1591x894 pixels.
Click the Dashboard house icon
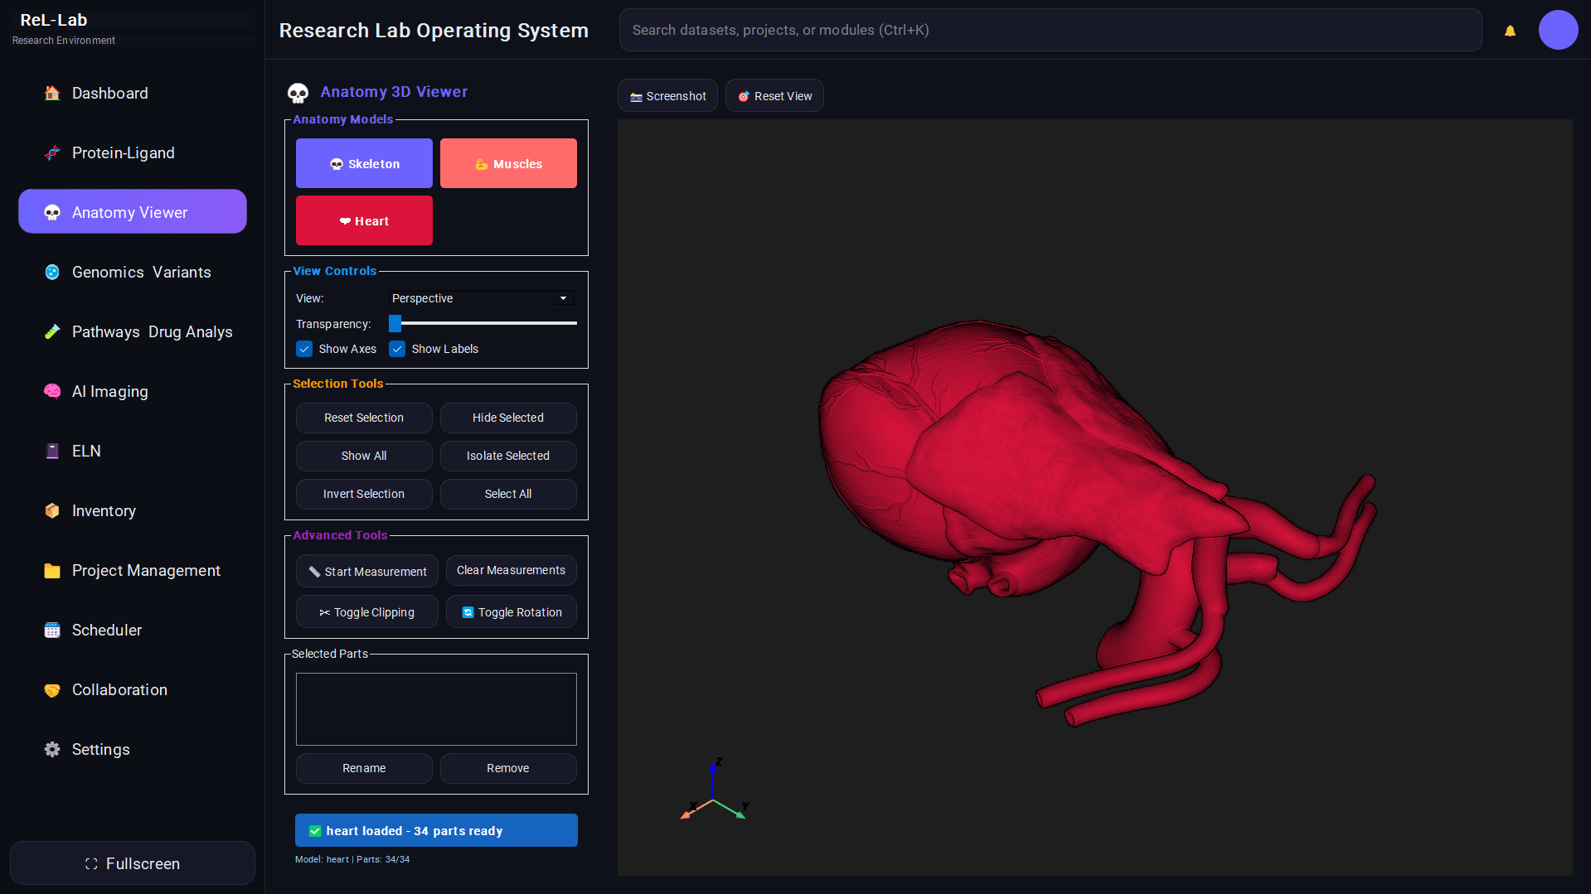(52, 94)
